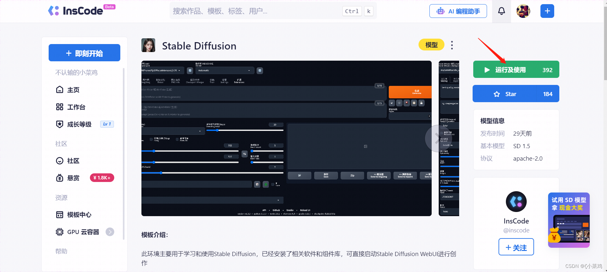Click the 模型 yellow tag

pyautogui.click(x=431, y=45)
